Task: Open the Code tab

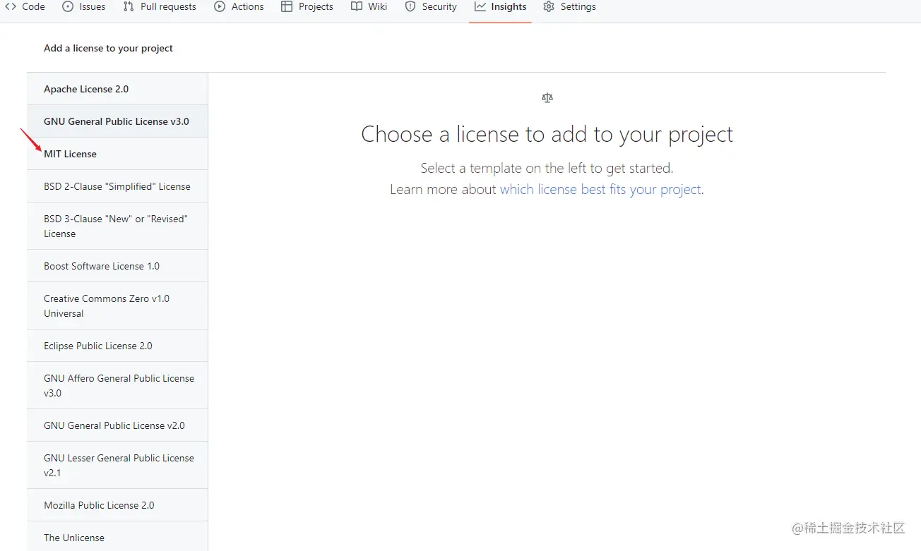Action: (25, 6)
